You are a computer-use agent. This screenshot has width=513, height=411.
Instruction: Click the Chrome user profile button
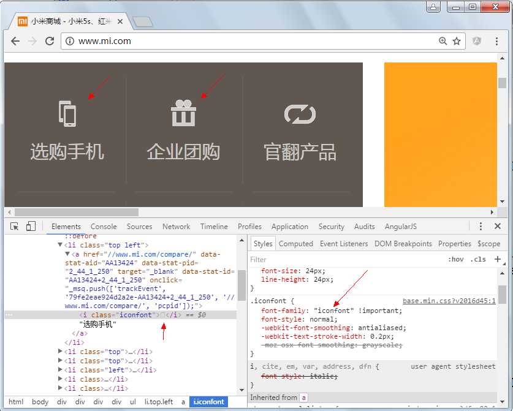pos(433,7)
